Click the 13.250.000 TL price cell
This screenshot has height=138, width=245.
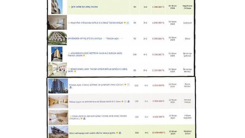158,133
